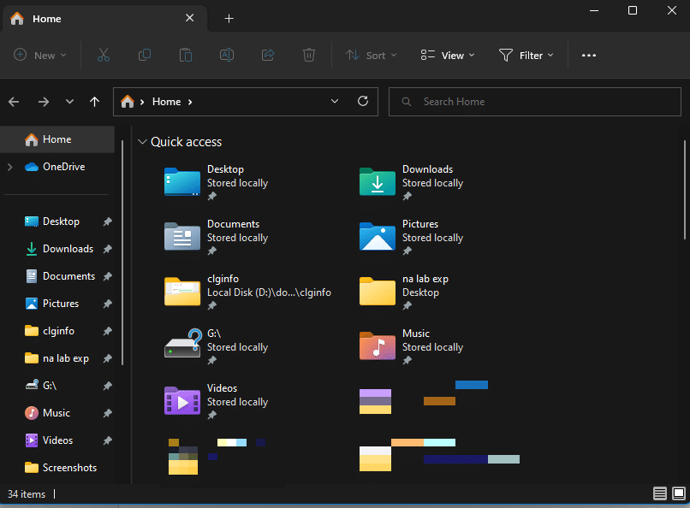Unpin na lab exp using sidebar pin
690x508 pixels.
(x=107, y=358)
